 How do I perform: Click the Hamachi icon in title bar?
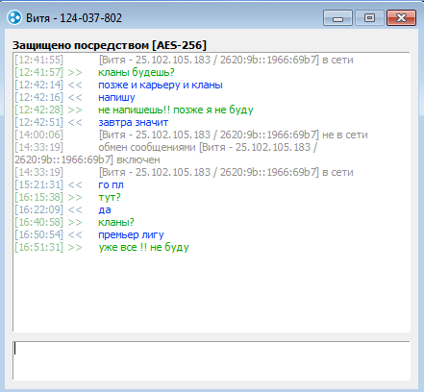coord(14,17)
